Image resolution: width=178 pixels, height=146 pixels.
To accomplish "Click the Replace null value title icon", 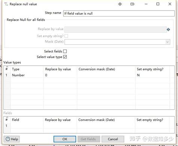I will click(x=6, y=4).
